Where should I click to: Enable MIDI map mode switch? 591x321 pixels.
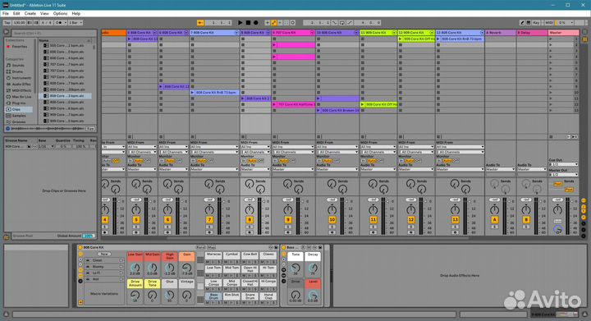tap(549, 23)
